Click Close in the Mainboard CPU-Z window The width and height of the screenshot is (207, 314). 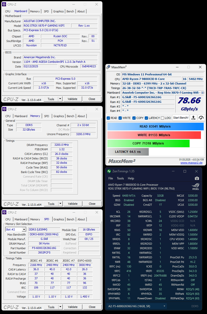point(92,99)
